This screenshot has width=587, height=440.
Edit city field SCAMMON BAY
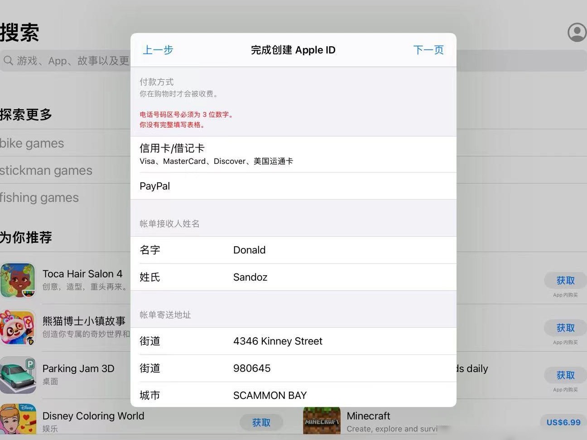293,395
